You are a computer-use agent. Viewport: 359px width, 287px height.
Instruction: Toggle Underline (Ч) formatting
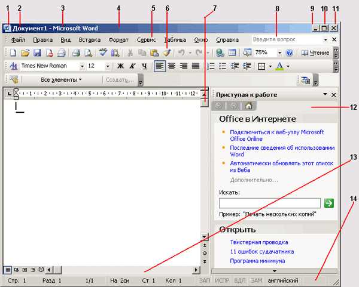tap(144, 66)
